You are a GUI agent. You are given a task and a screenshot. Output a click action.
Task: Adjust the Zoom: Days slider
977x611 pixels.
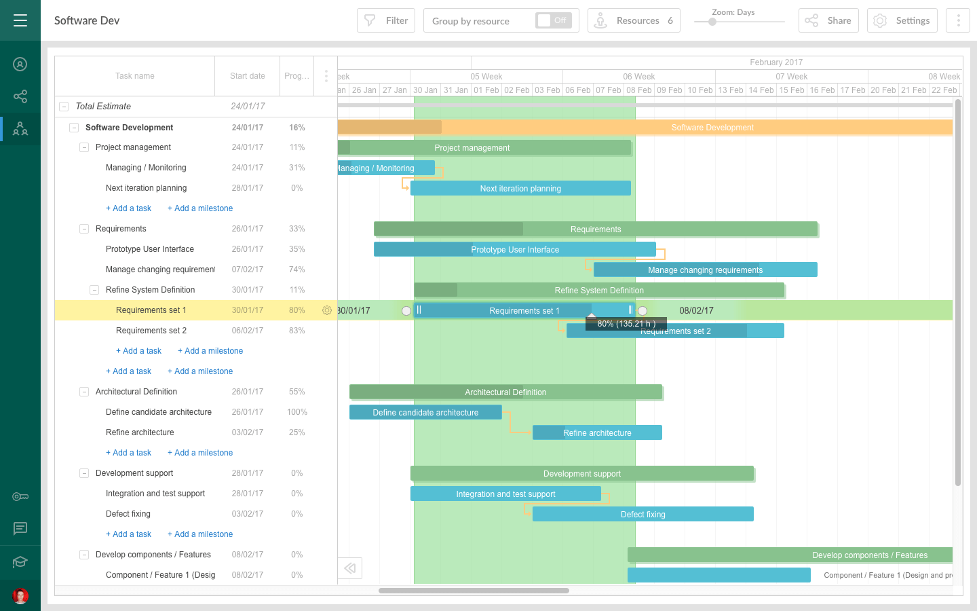(712, 22)
